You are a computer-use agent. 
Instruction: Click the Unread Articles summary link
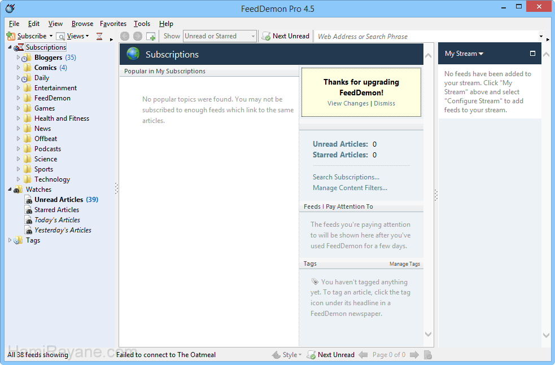coord(340,144)
